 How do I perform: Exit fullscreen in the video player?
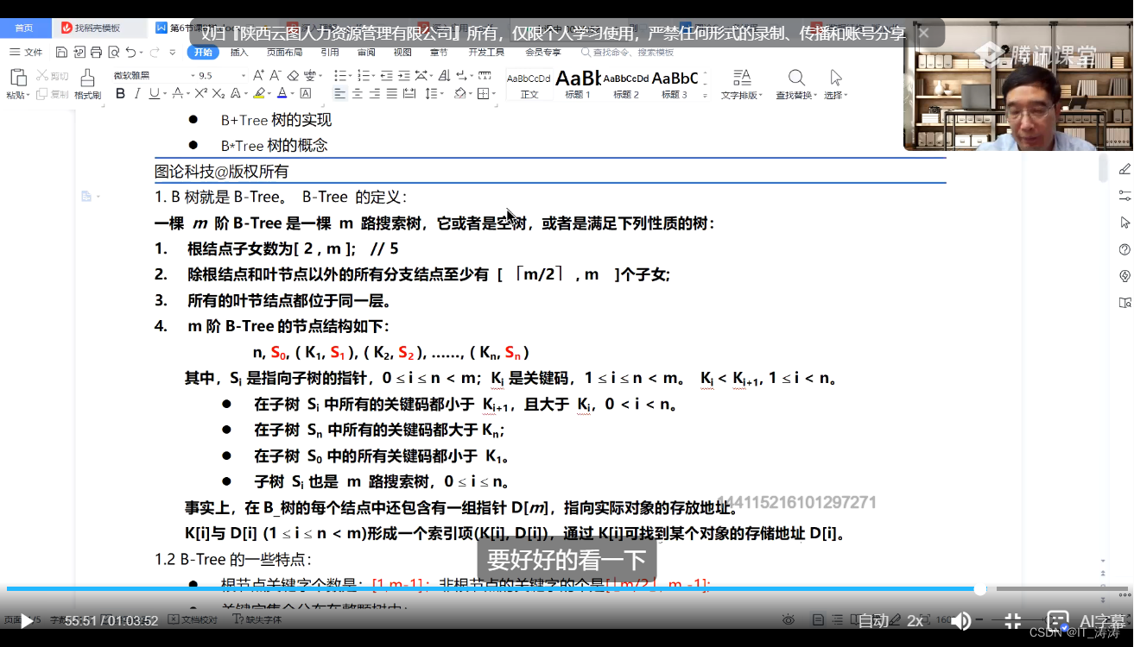click(x=1012, y=620)
